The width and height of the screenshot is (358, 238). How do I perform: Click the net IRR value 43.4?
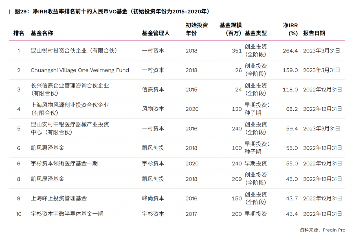coord(292,214)
